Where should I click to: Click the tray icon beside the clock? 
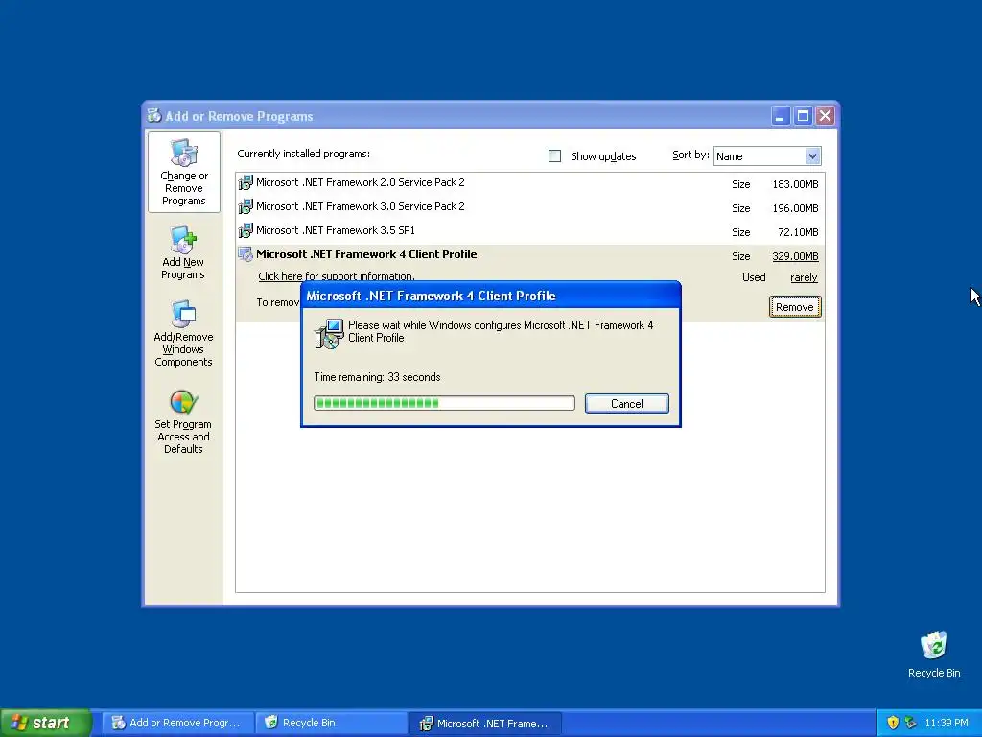910,723
